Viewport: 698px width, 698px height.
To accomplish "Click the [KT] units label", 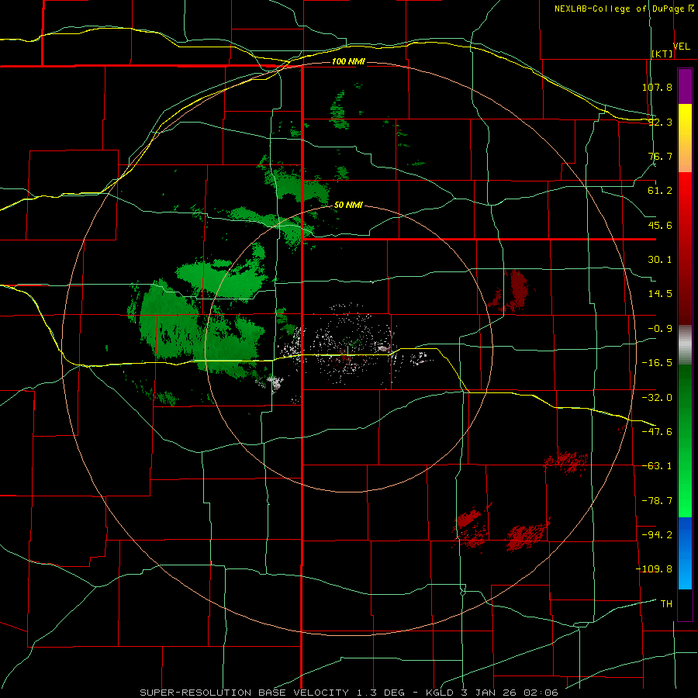I will 662,54.
